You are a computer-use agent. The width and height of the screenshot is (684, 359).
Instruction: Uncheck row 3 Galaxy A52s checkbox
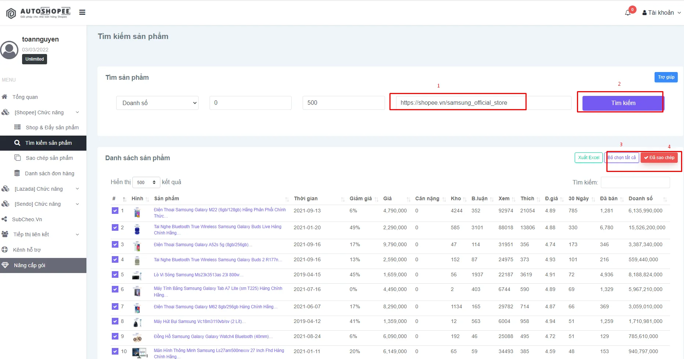[x=115, y=244]
